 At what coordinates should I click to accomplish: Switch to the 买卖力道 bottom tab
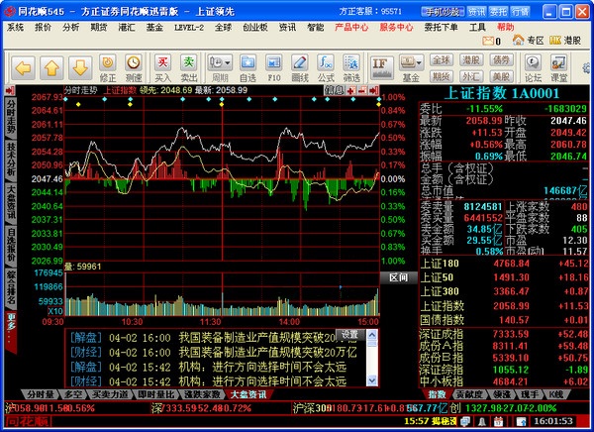[110, 394]
